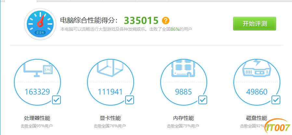Image resolution: width=292 pixels, height=135 pixels.
Task: Toggle the 内存性能 checkbox
Action: (x=203, y=100)
